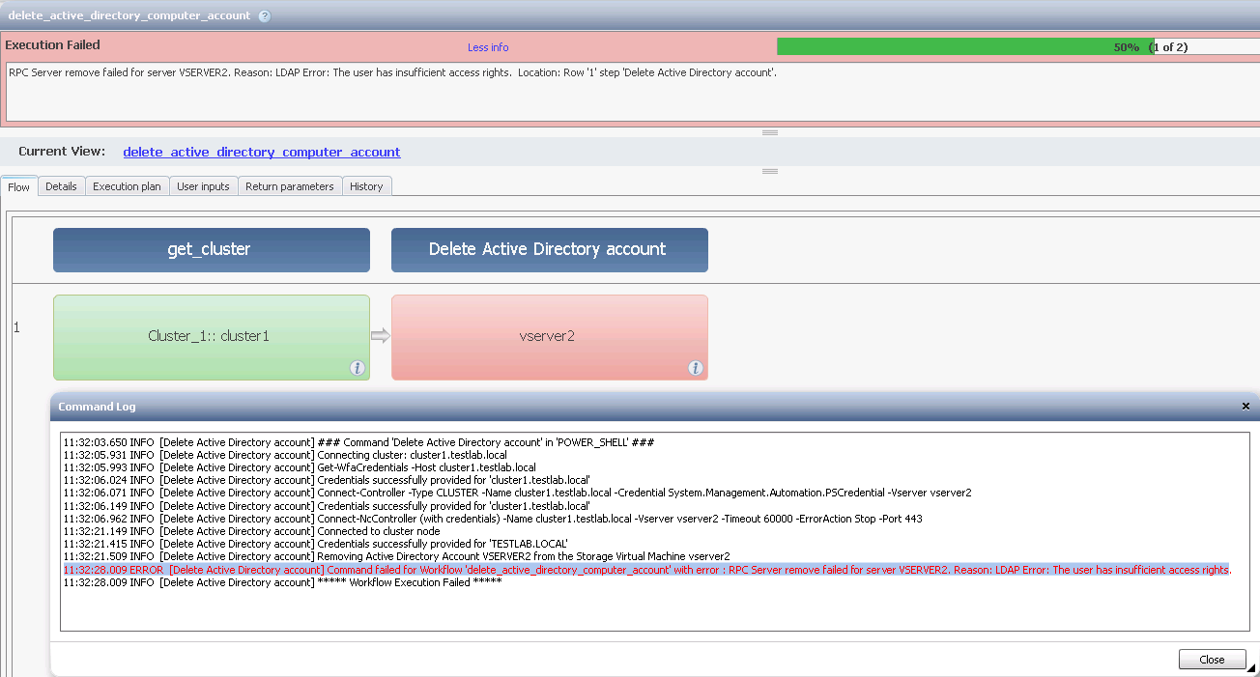Show the Return parameters tab

click(x=290, y=186)
